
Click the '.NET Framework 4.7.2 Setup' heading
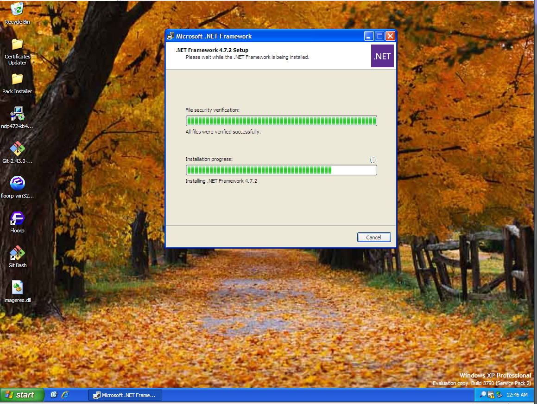click(212, 50)
